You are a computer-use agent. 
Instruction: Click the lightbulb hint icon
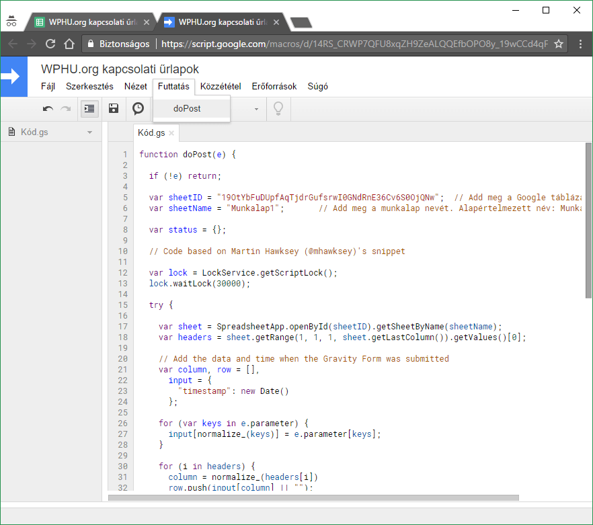tap(278, 109)
